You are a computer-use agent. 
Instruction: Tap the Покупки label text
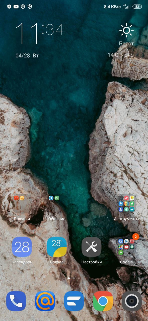pyautogui.click(x=22, y=219)
